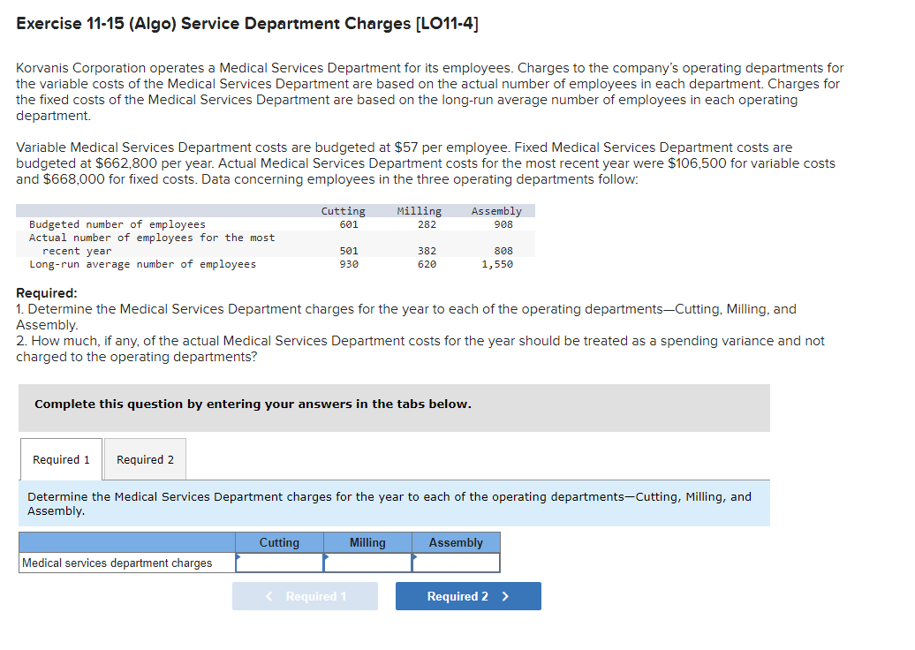The height and width of the screenshot is (650, 915).
Task: Click the red marker in the Cutting input cell
Action: click(x=238, y=557)
